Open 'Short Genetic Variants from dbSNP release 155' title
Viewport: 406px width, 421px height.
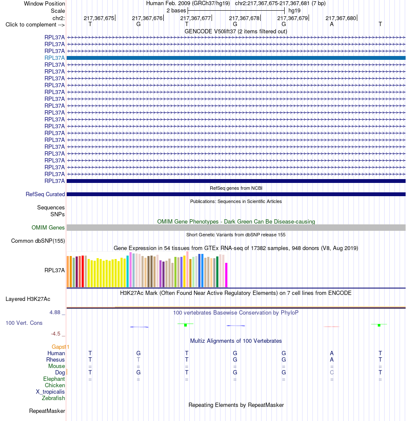click(x=236, y=235)
